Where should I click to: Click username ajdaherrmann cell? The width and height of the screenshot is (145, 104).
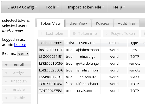click(87, 50)
